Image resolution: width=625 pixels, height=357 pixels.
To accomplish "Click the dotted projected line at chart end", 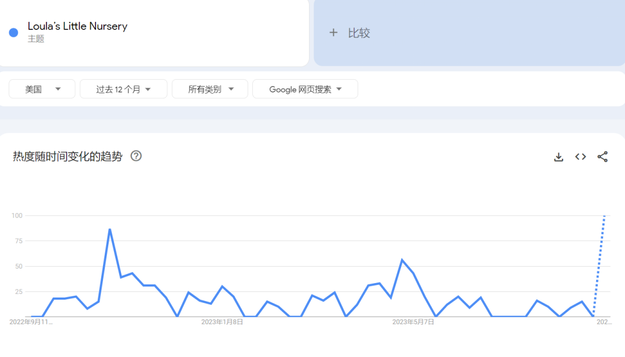I will 599,266.
